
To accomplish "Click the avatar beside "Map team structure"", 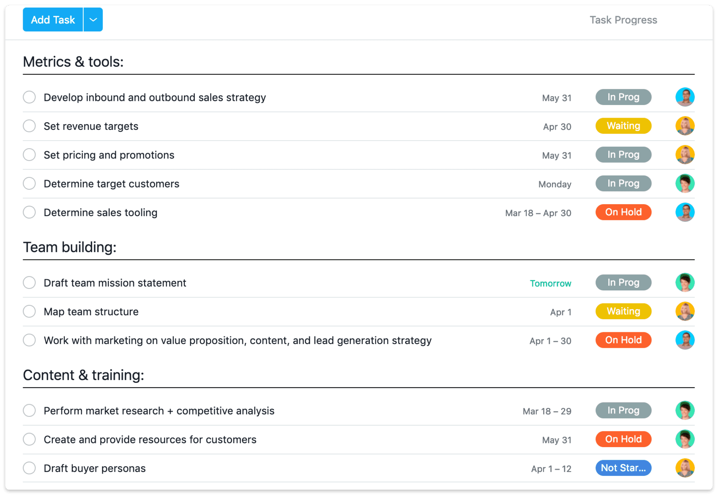I will (x=685, y=311).
